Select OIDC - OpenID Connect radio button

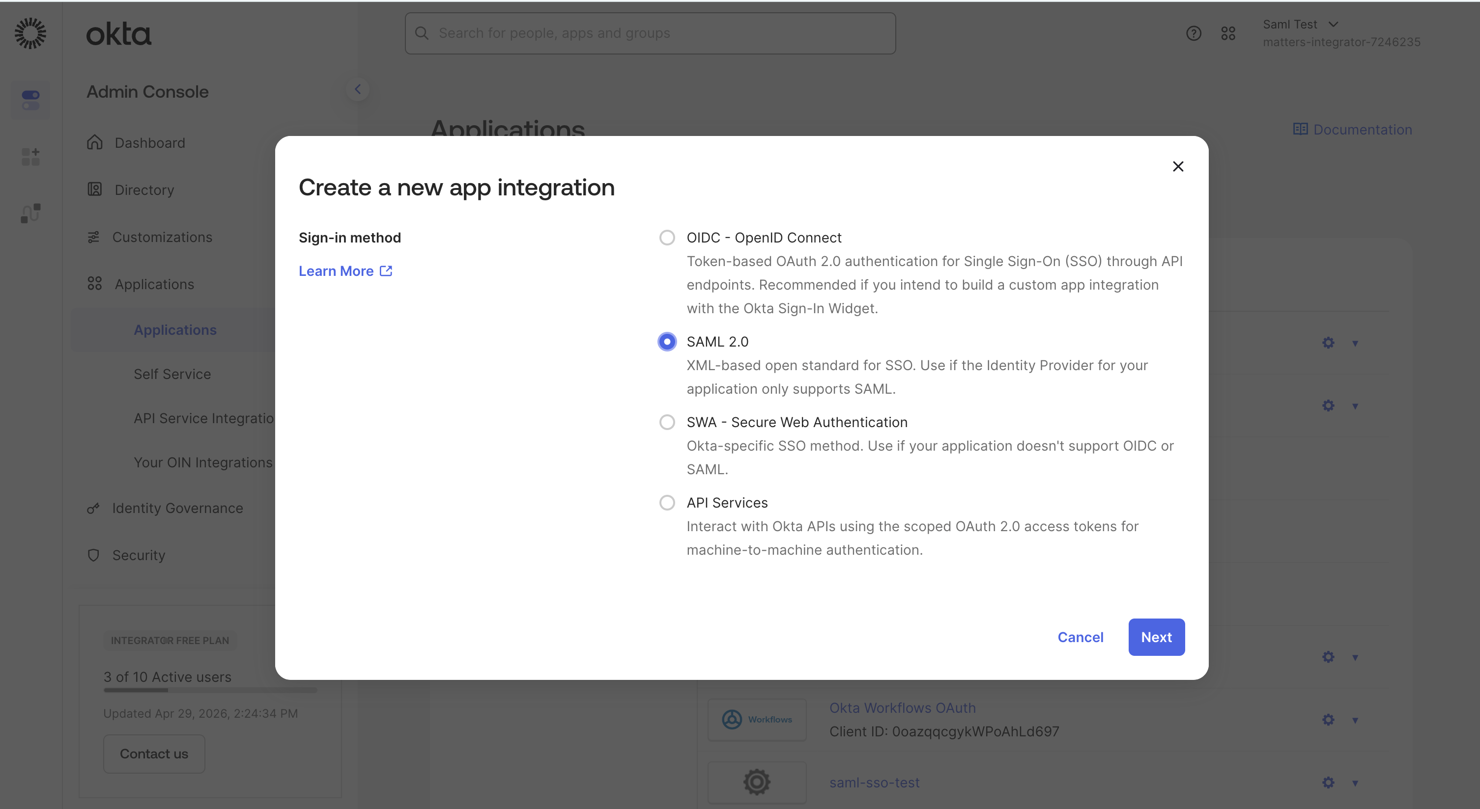[x=667, y=238]
